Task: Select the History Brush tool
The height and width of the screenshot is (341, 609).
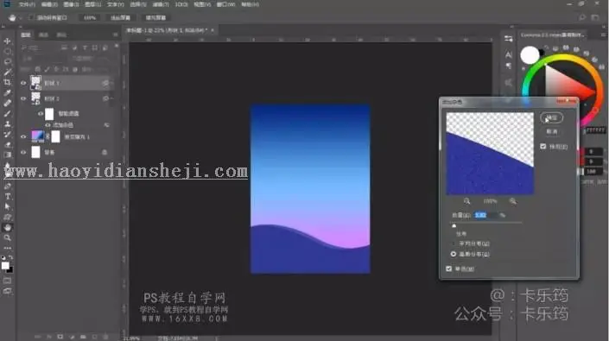Action: (x=7, y=134)
